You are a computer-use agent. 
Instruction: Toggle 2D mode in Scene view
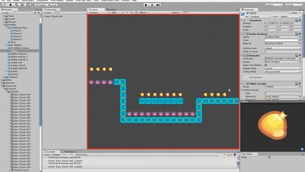pos(127,12)
